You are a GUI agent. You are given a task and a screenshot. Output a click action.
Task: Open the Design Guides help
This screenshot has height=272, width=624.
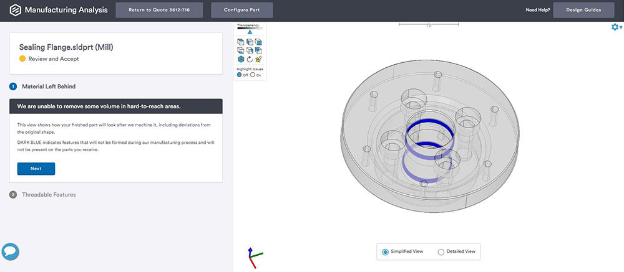(x=582, y=10)
